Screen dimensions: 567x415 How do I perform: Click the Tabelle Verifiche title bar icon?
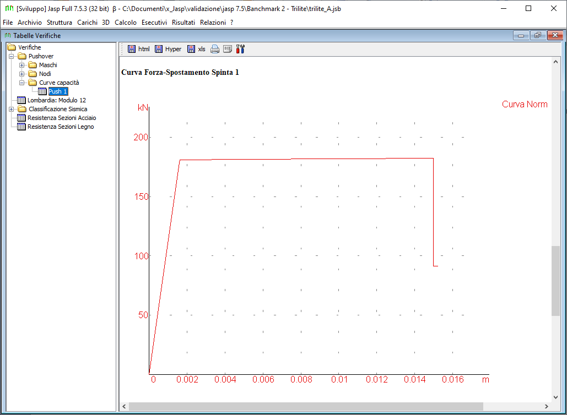pyautogui.click(x=8, y=35)
